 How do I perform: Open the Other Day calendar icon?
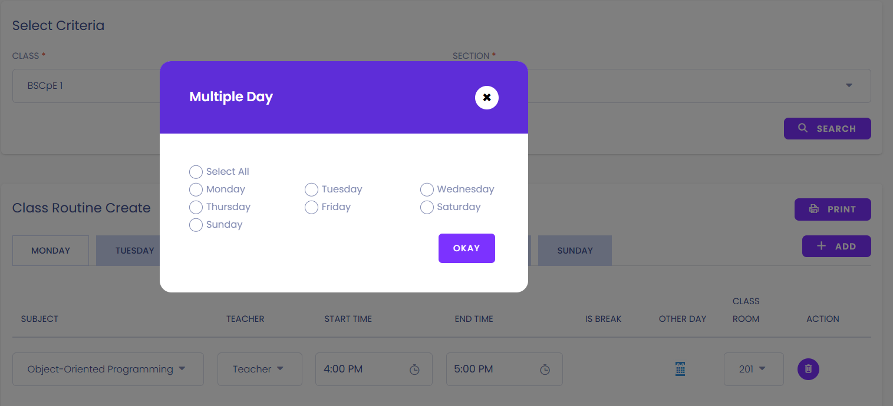[680, 370]
